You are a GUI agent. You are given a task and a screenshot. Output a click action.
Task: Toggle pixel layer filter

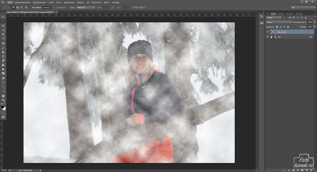tap(290, 18)
